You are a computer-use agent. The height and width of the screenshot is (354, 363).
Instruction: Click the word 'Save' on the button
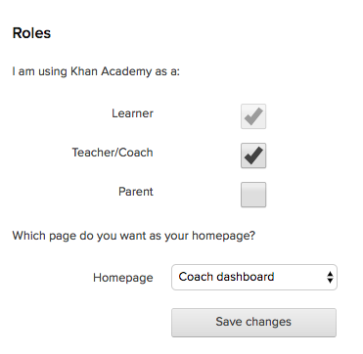[229, 322]
